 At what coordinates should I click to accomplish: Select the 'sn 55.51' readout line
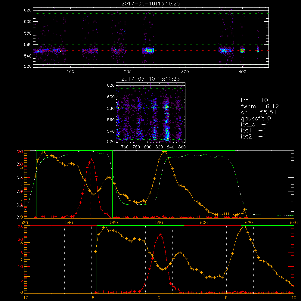pos(258,112)
